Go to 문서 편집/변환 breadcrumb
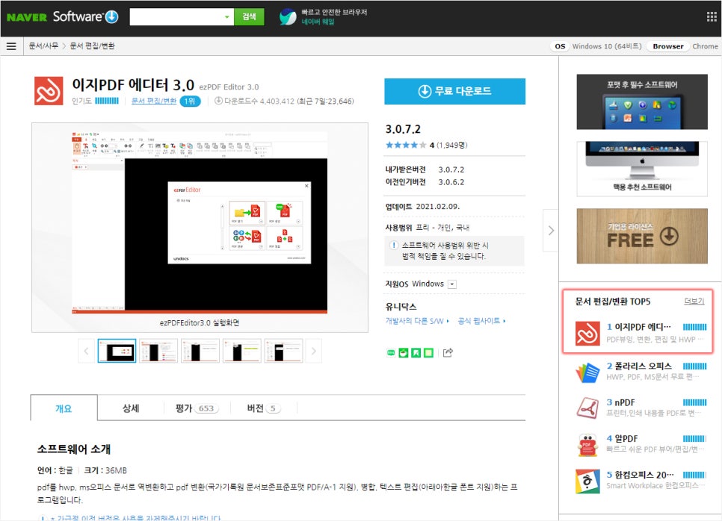Image resolution: width=722 pixels, height=521 pixels. click(92, 46)
